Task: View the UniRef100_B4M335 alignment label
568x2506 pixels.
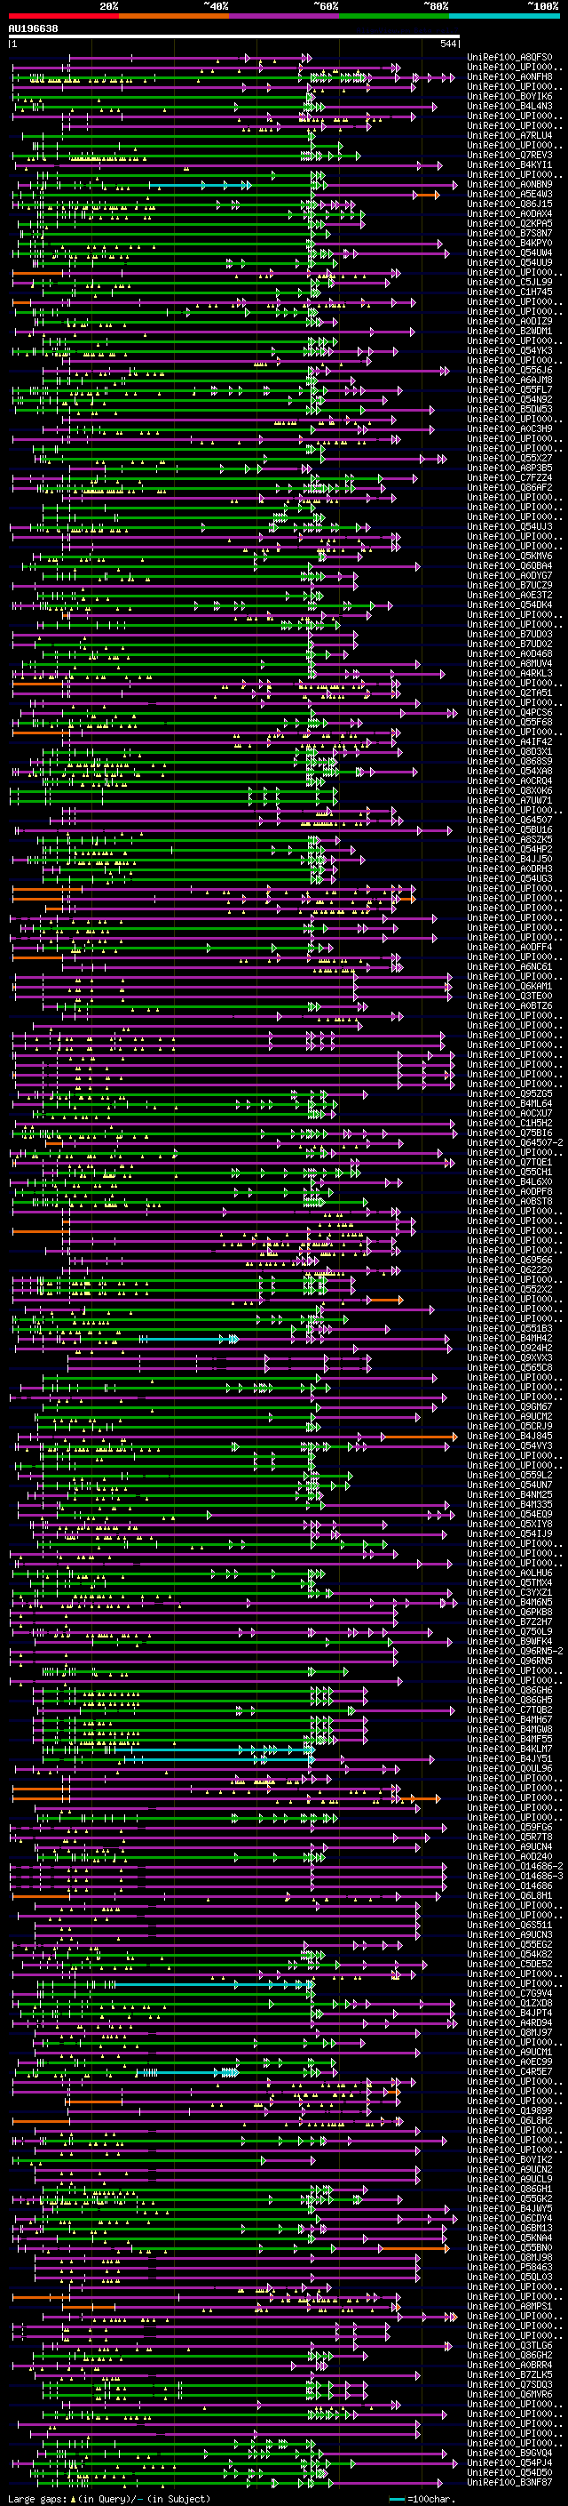Action: coord(509,1504)
